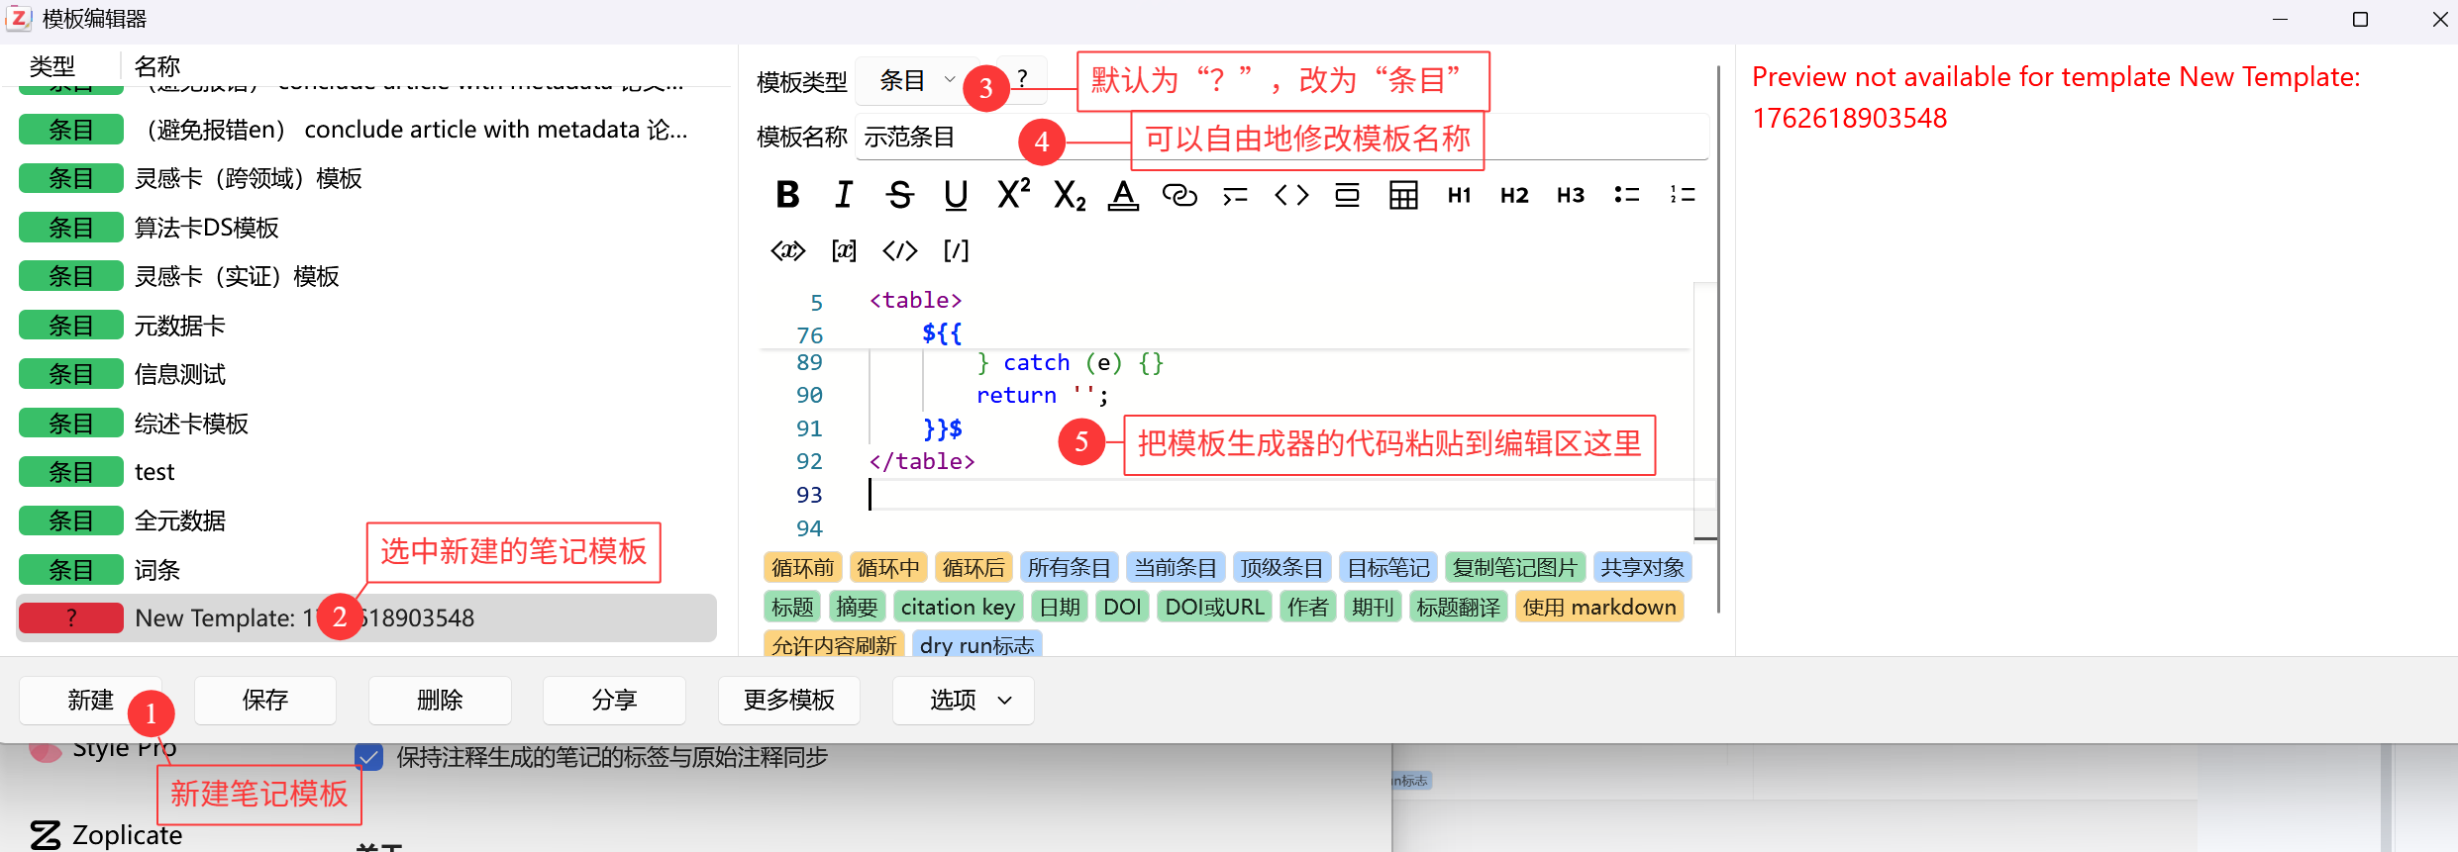Insert a bulleted list
The height and width of the screenshot is (852, 2458).
[1626, 195]
